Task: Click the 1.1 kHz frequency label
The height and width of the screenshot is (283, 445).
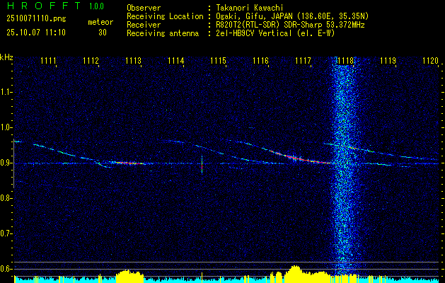Action: click(x=6, y=92)
